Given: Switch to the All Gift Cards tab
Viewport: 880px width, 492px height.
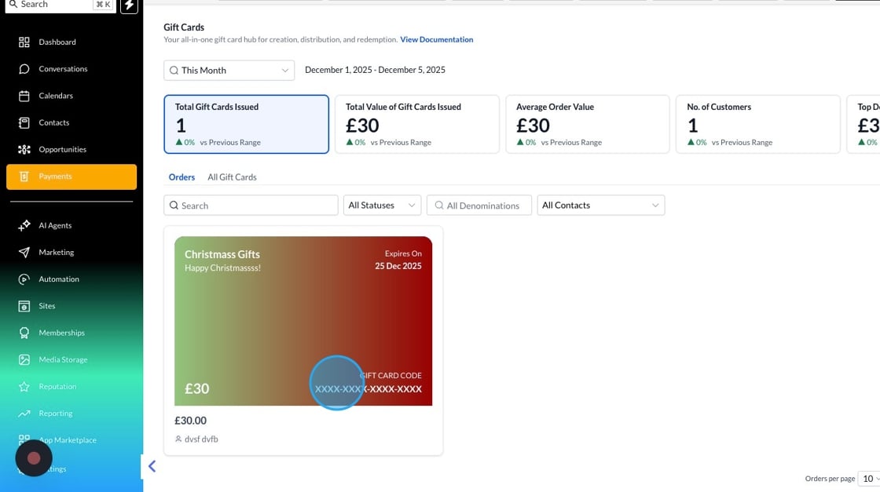Looking at the screenshot, I should [232, 177].
